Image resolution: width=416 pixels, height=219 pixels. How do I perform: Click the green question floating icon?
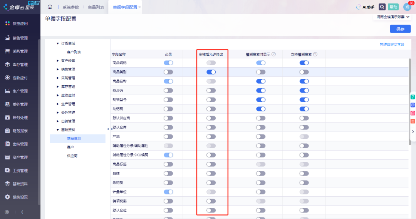tap(413, 97)
